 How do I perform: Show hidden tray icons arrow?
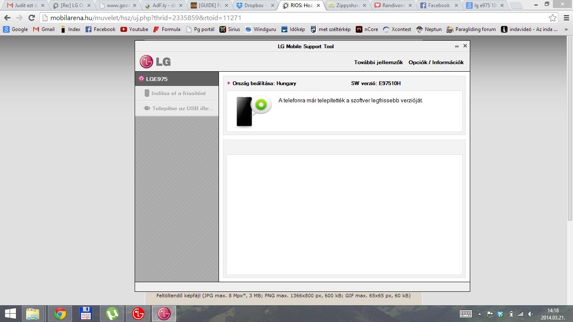click(x=479, y=314)
